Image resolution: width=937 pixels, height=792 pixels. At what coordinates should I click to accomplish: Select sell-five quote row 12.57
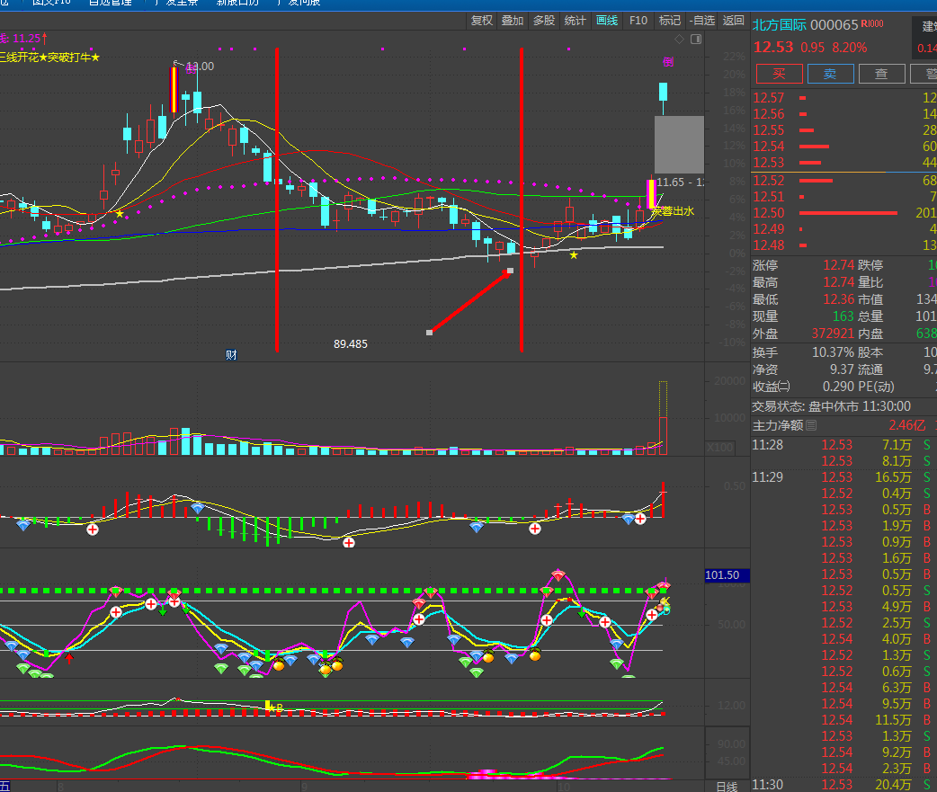coord(843,98)
